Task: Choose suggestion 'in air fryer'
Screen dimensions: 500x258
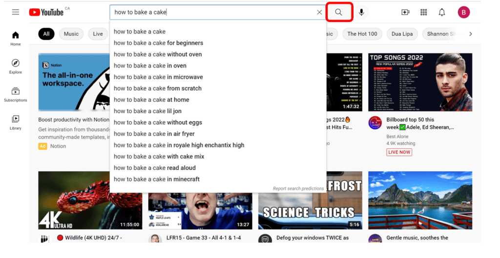Action: [x=218, y=134]
